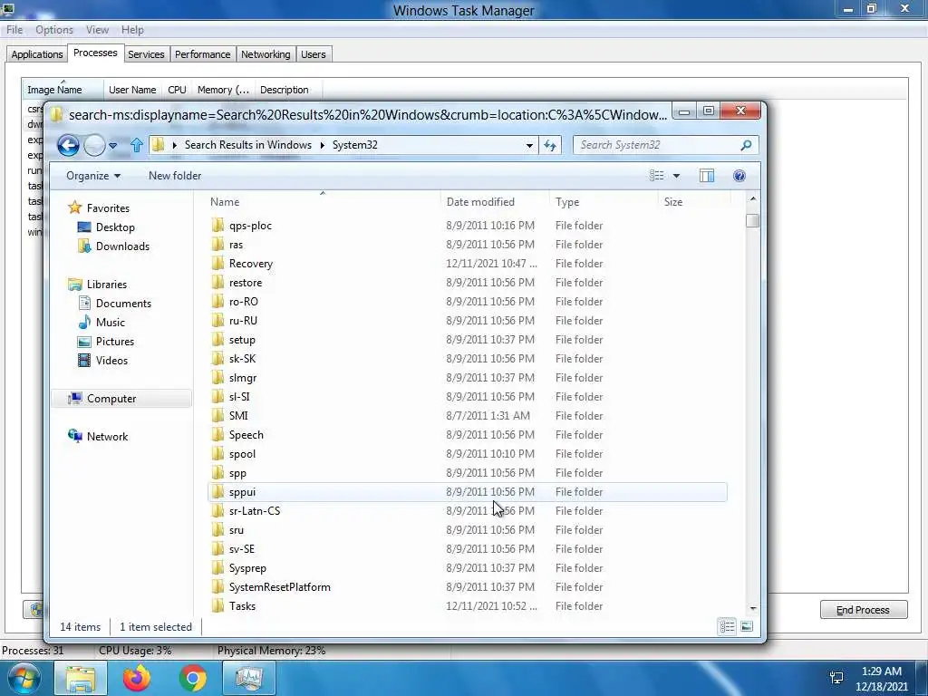Select the sk-SK folder icon
The image size is (928, 696).
pos(217,359)
